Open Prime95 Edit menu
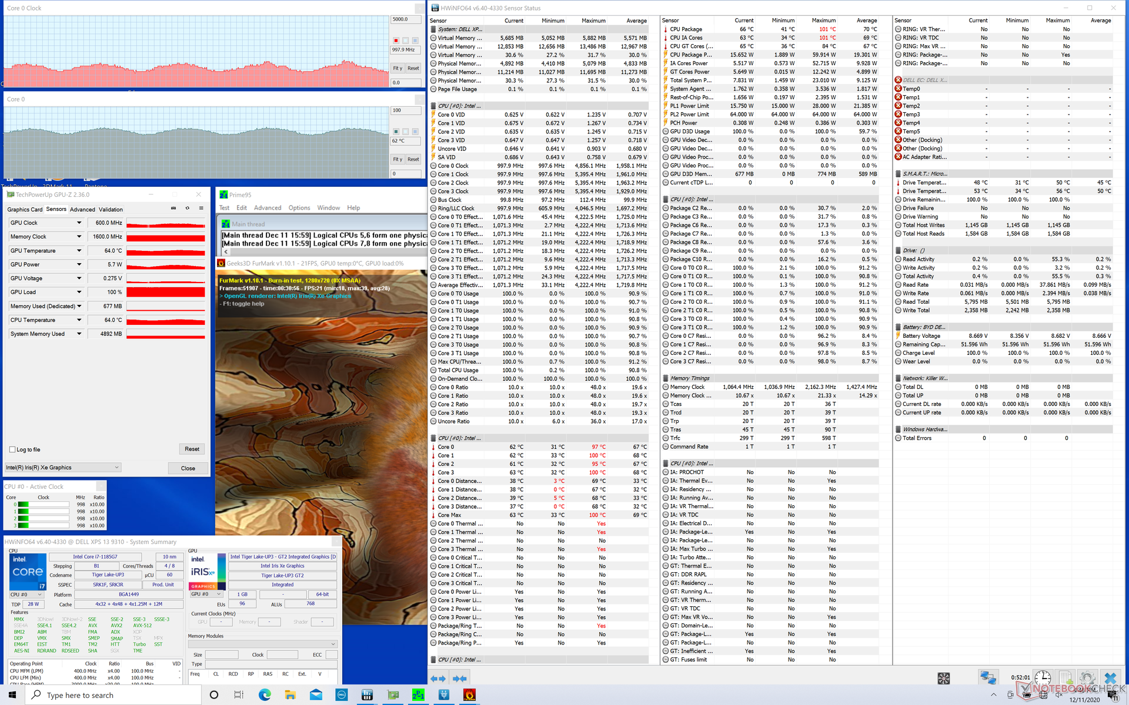This screenshot has width=1129, height=705. point(242,208)
